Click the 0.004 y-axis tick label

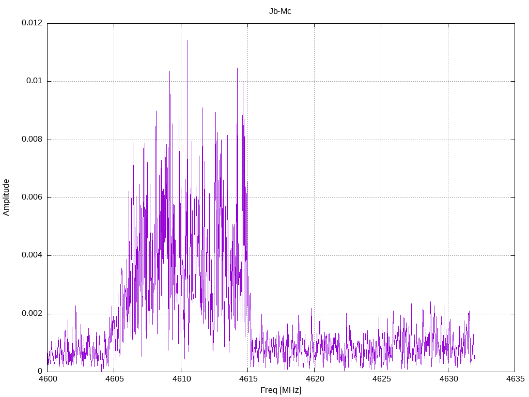click(32, 255)
